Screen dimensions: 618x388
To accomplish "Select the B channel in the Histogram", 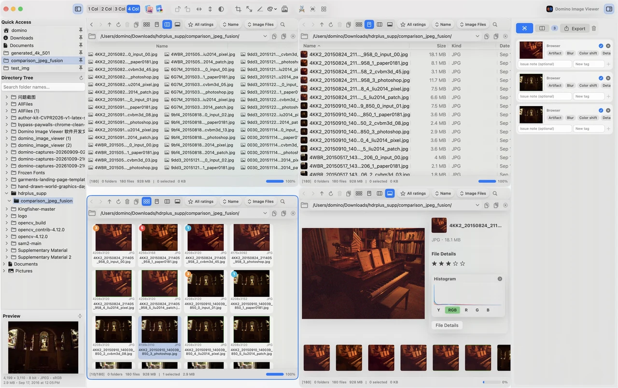I will pos(488,310).
